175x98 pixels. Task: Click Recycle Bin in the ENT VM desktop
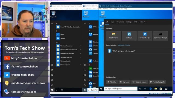coord(86,14)
